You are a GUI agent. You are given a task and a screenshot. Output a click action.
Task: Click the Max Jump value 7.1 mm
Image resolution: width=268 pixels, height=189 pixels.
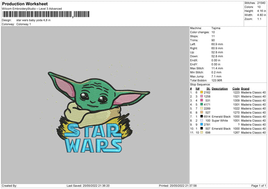coord(216,76)
